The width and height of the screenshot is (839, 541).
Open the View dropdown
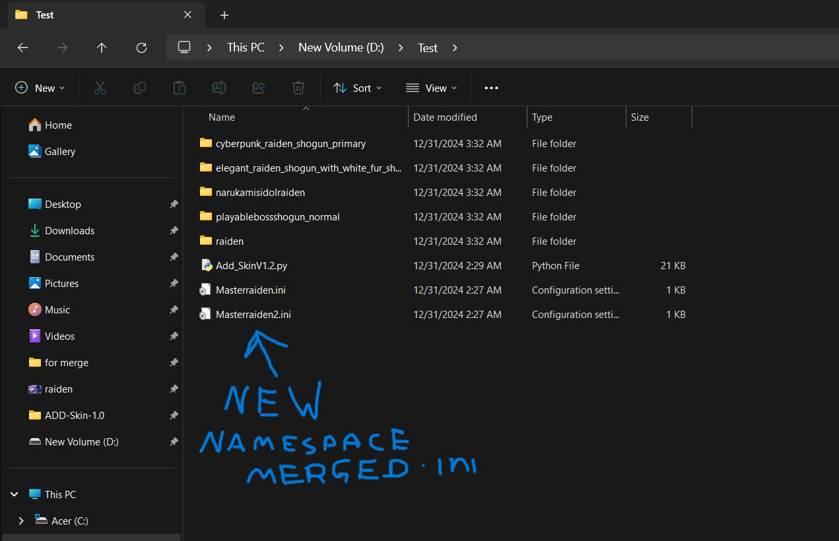432,87
